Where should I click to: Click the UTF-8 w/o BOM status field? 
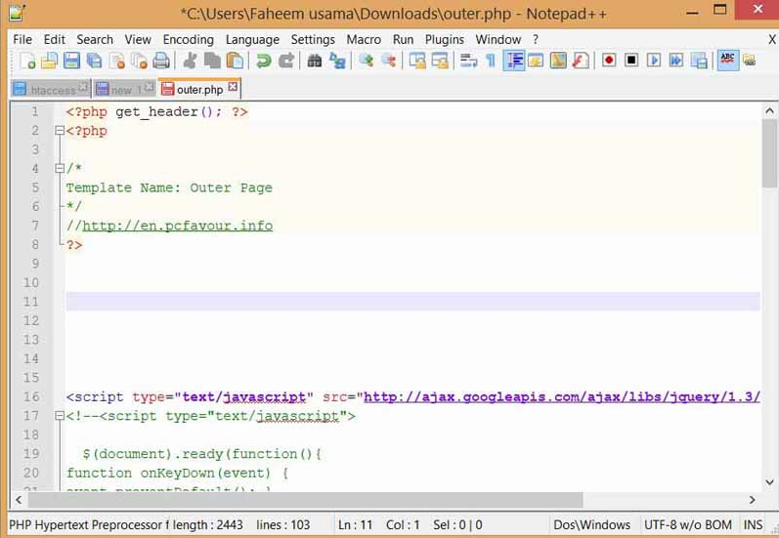tap(688, 524)
